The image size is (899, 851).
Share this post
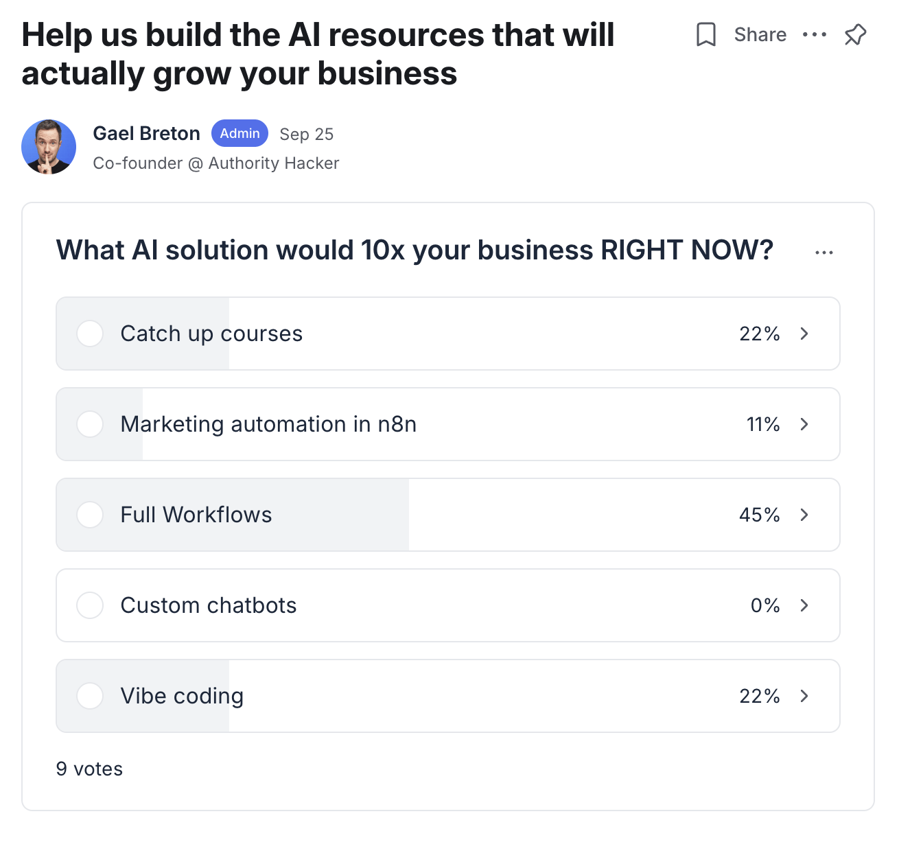(x=760, y=34)
